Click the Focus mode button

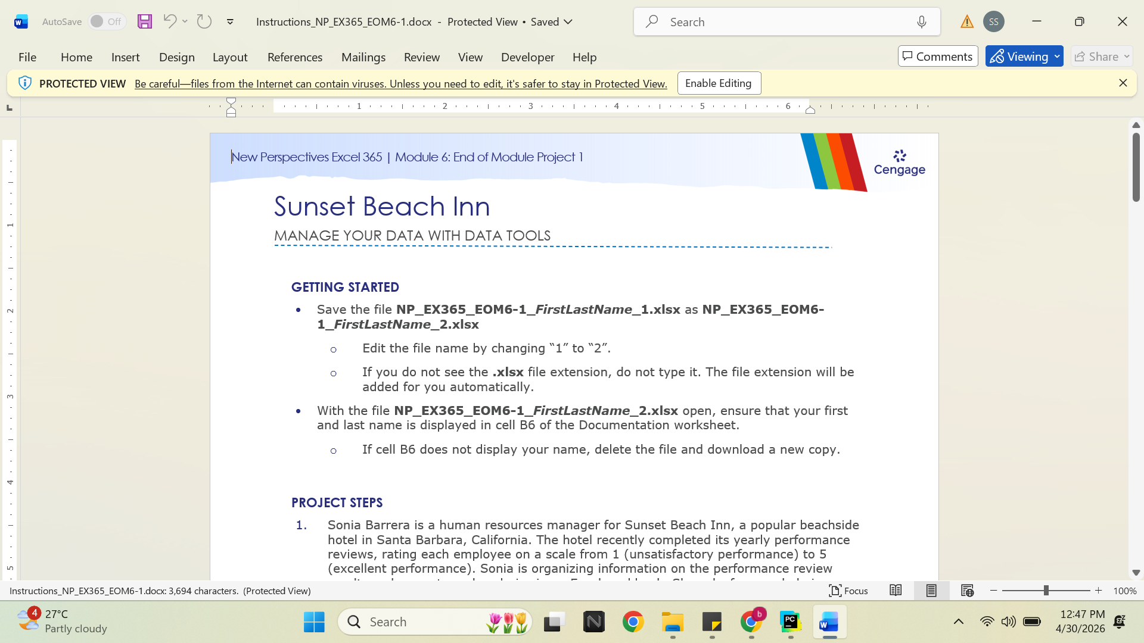coord(848,591)
